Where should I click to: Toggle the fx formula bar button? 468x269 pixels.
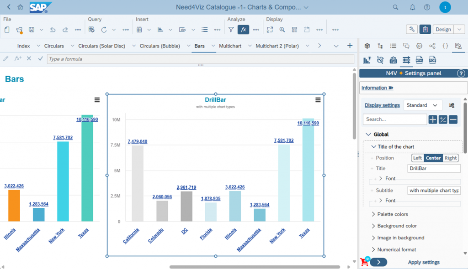click(244, 30)
